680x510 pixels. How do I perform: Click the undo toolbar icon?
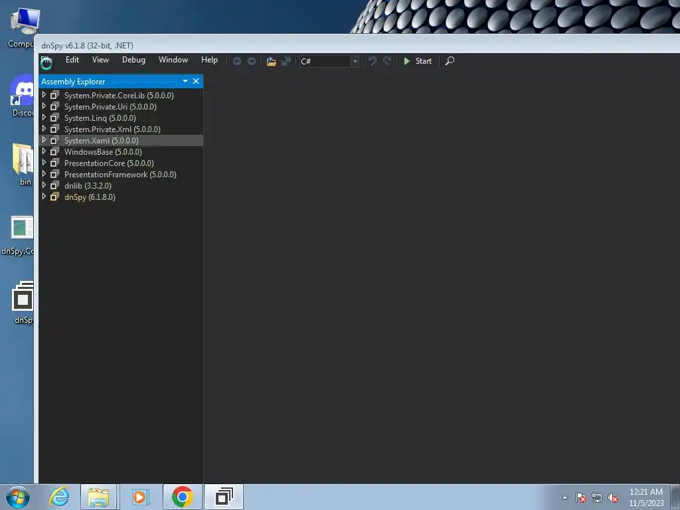coord(372,61)
